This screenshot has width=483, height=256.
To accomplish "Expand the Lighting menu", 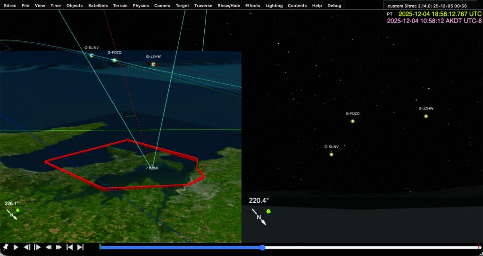I will click(274, 6).
